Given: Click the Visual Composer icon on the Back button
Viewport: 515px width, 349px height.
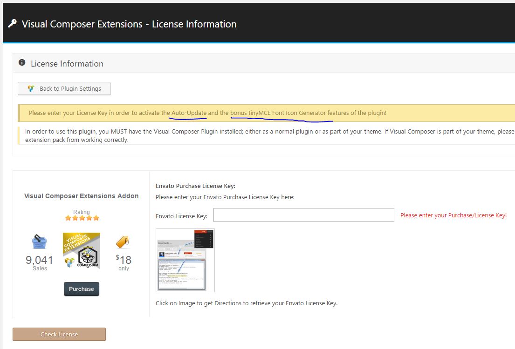Looking at the screenshot, I should coord(31,89).
